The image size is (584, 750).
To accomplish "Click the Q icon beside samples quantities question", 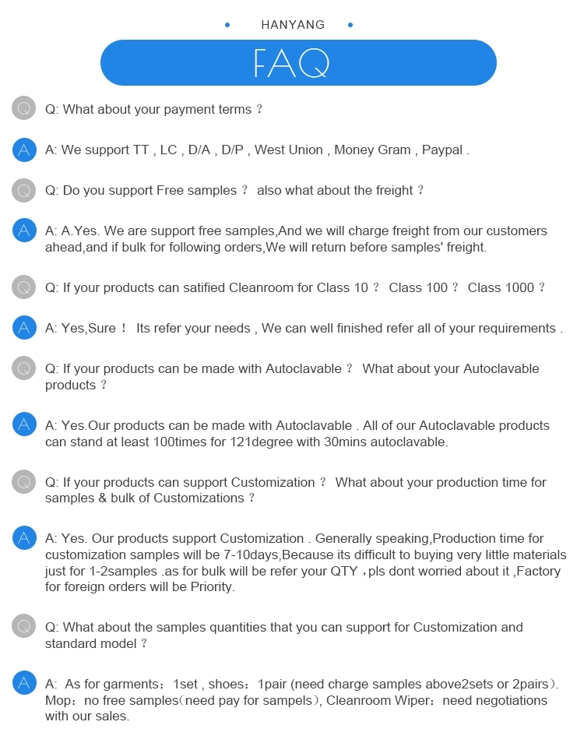I will click(24, 626).
